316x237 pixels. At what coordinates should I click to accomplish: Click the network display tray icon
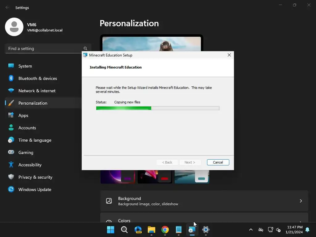pos(270,230)
